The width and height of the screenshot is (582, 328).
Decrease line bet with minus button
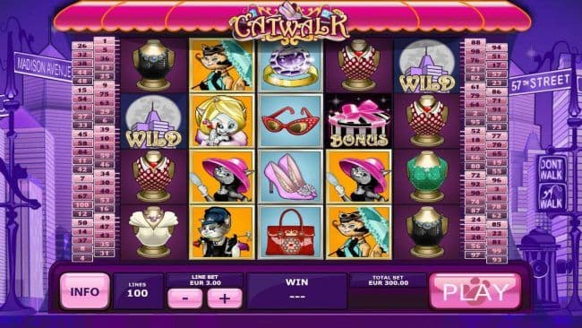pos(185,298)
